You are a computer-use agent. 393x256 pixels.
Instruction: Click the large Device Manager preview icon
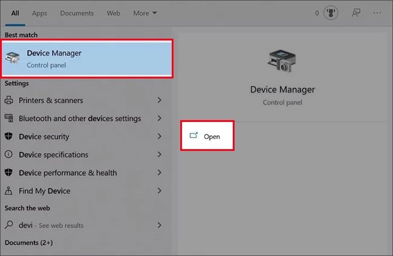point(282,63)
